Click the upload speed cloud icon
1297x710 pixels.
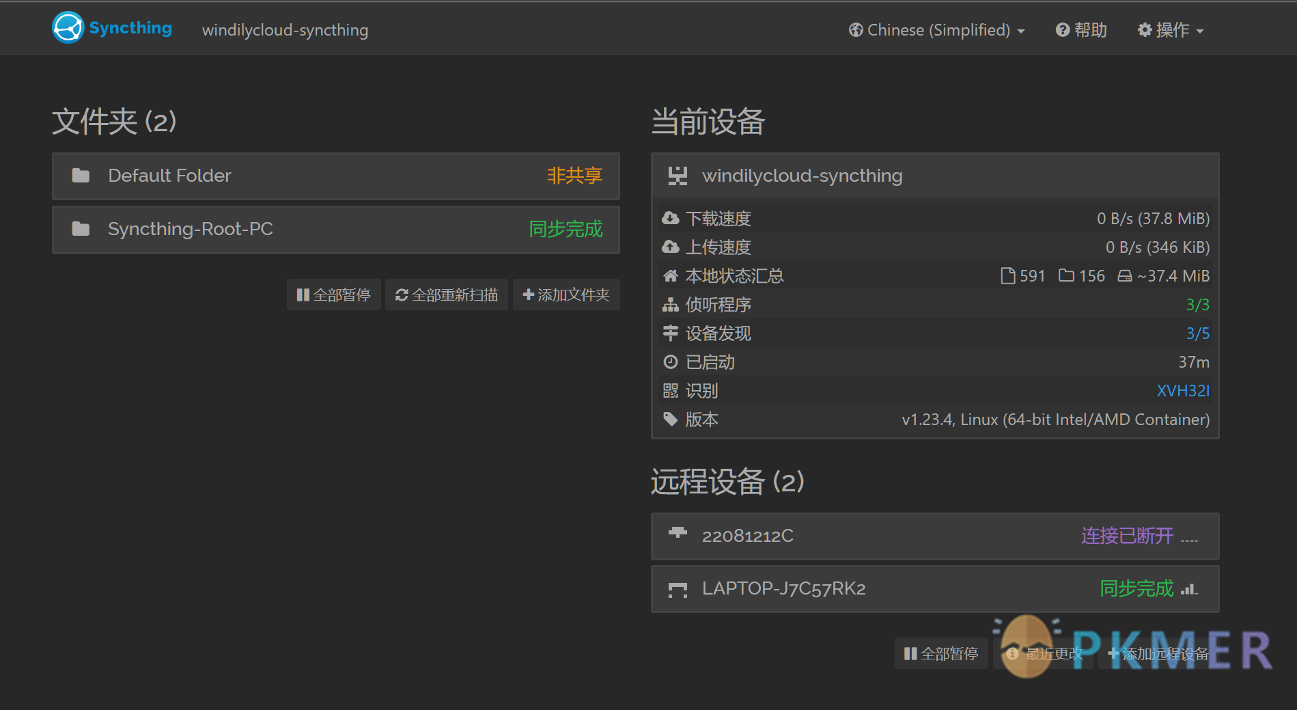(671, 247)
